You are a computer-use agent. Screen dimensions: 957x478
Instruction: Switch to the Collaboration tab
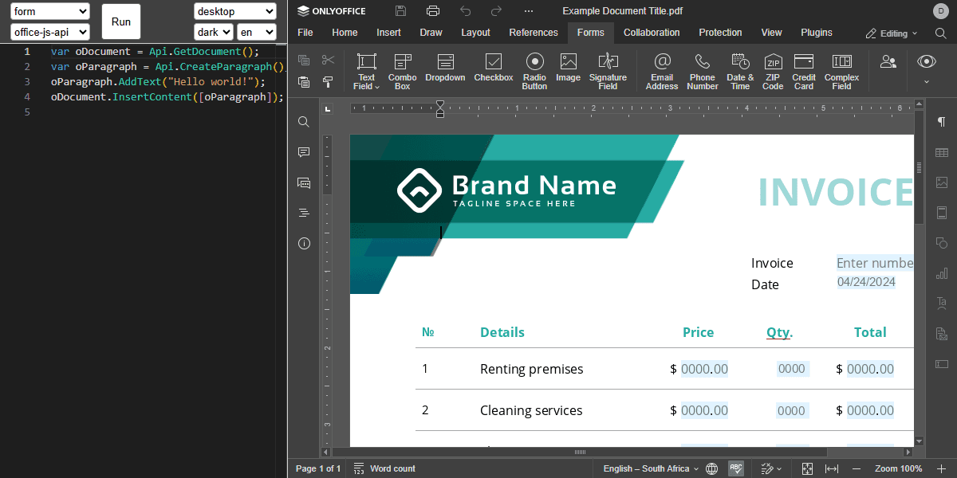pyautogui.click(x=652, y=33)
